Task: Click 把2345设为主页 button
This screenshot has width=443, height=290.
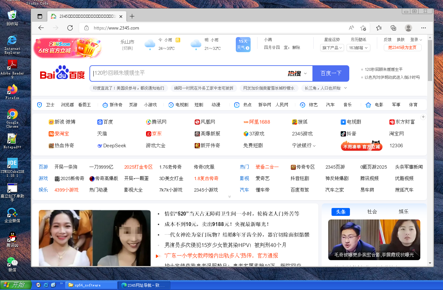Action: coord(402,48)
